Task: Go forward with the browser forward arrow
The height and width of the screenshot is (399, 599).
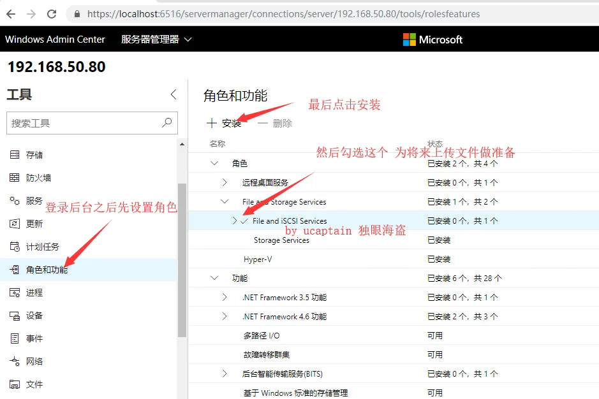Action: (31, 14)
